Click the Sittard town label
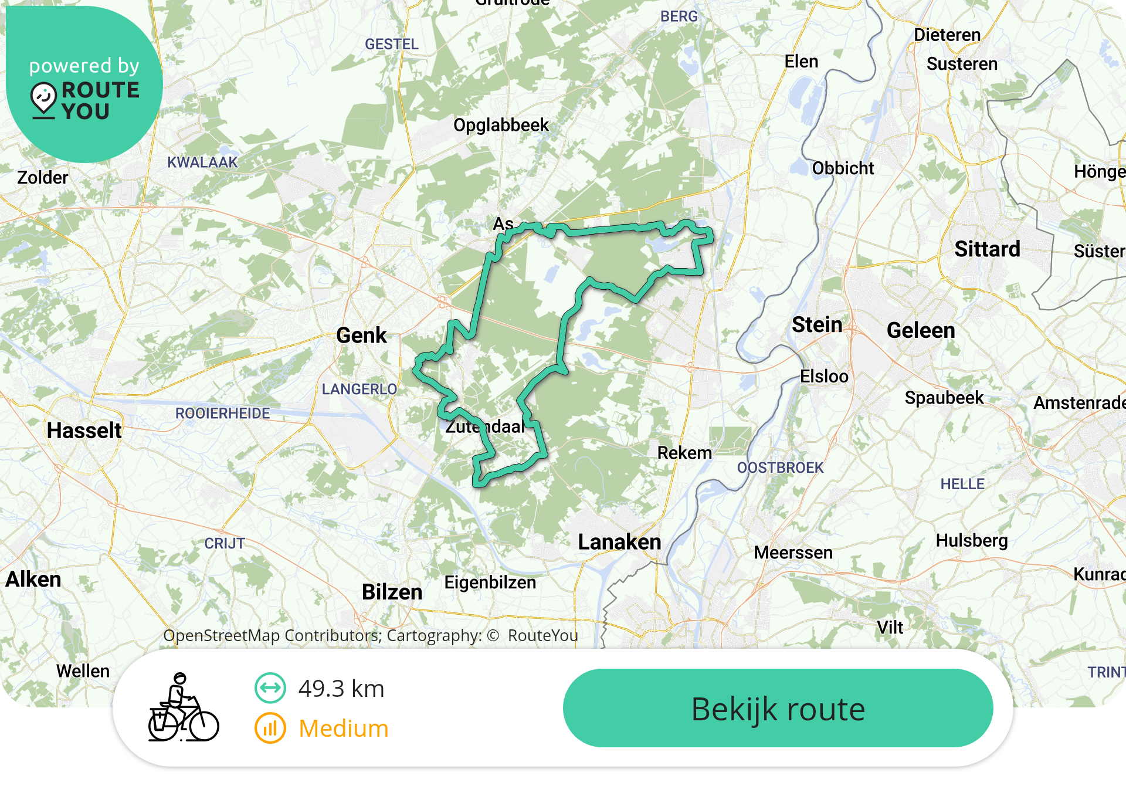 click(988, 249)
